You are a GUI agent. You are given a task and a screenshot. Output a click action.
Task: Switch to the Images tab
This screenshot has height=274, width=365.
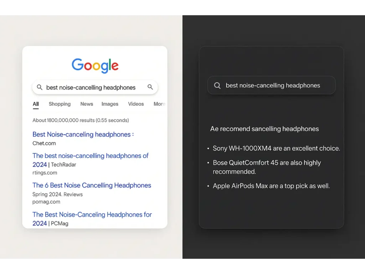pyautogui.click(x=110, y=104)
